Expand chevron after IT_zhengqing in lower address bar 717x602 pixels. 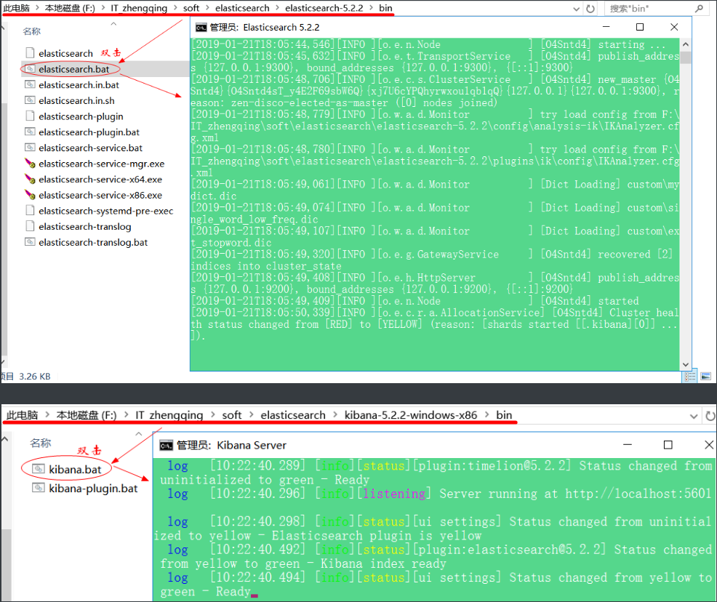pos(212,415)
